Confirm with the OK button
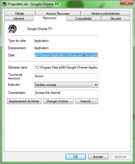135x164 pixels. 76,157
